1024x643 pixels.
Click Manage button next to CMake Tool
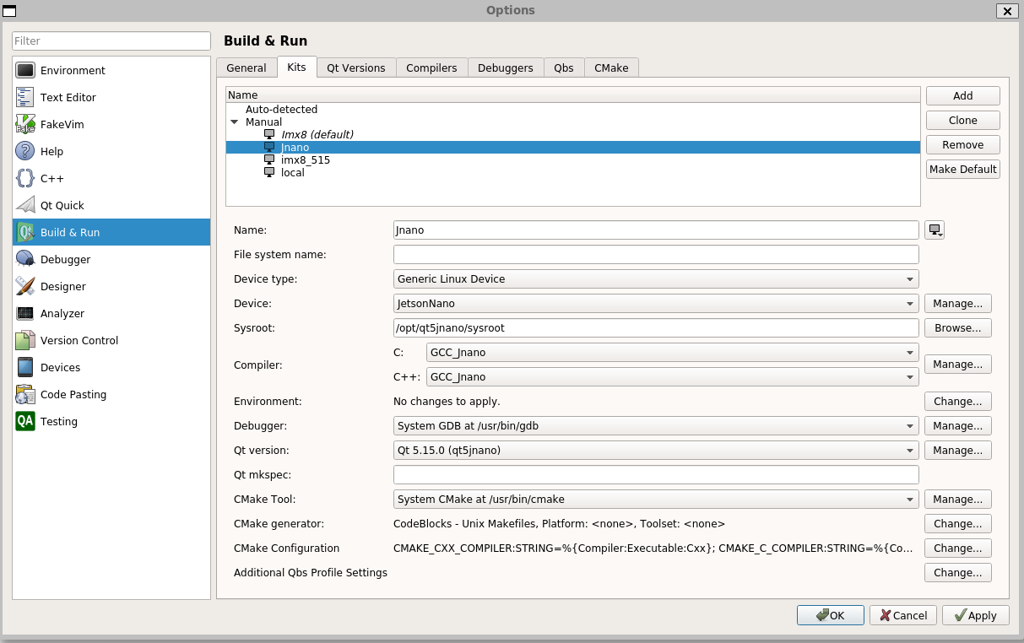point(958,500)
